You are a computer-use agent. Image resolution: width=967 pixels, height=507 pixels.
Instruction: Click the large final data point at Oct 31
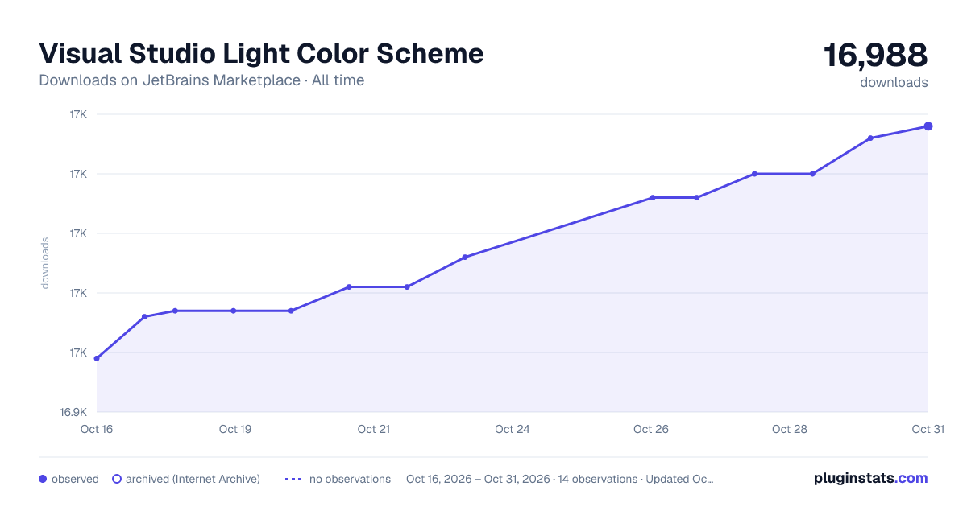coord(928,126)
